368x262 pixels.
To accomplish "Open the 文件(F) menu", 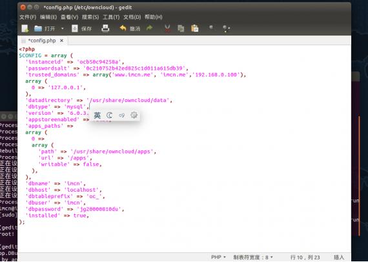I will tap(28, 17).
